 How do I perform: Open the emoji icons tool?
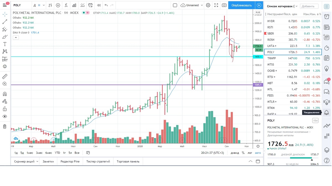[x=5, y=66]
